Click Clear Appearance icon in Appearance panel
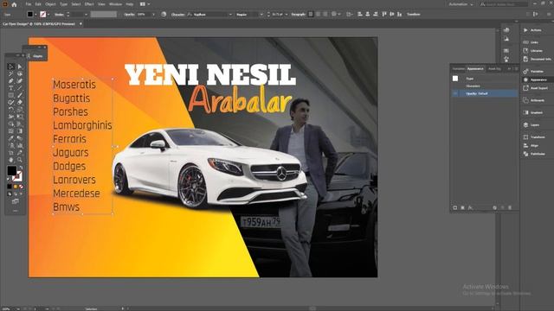 494,207
